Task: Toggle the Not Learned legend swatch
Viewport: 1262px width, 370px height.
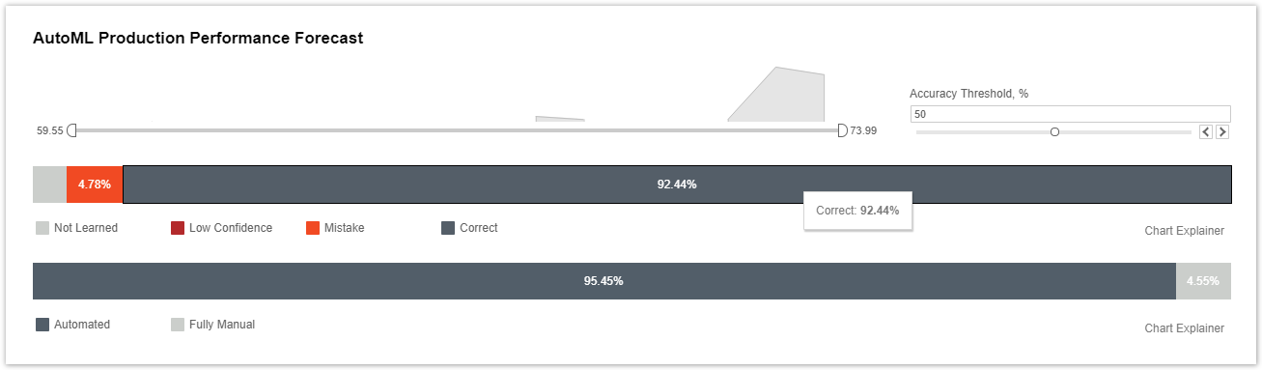Action: pos(42,228)
